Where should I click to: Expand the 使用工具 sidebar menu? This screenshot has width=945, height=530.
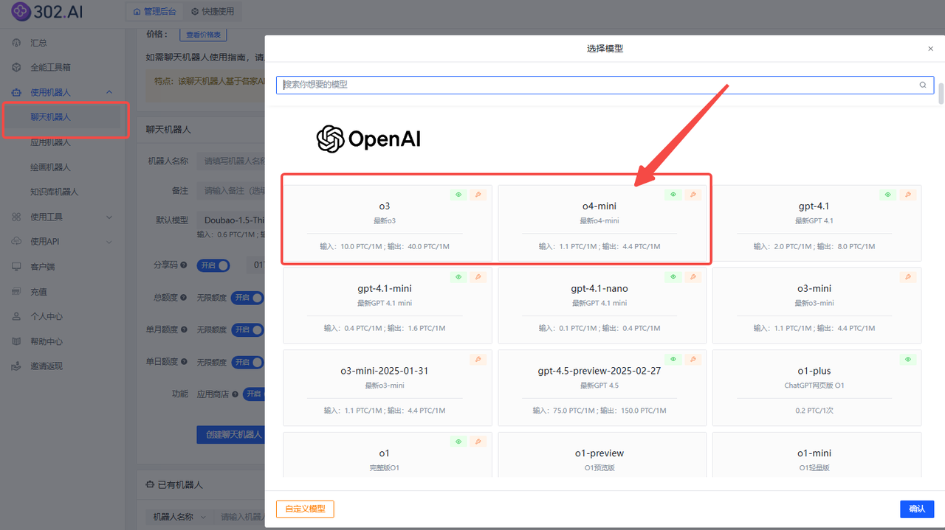109,217
